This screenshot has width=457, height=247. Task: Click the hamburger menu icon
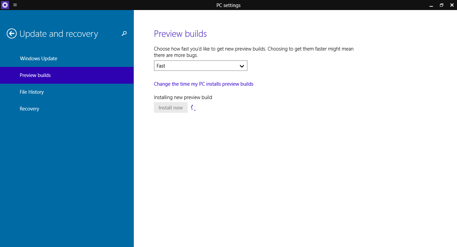[x=15, y=5]
